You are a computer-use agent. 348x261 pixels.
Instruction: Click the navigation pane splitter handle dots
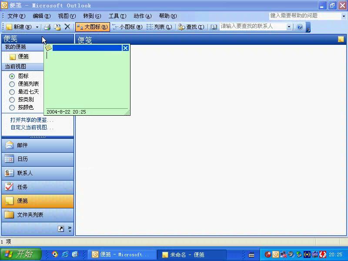tap(38, 137)
